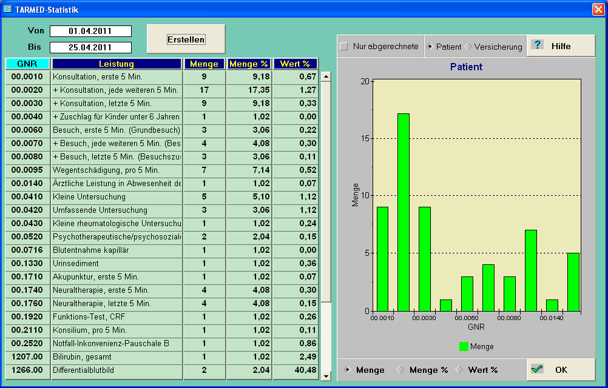Click the tallest chart bar for 00.0020

click(x=404, y=212)
